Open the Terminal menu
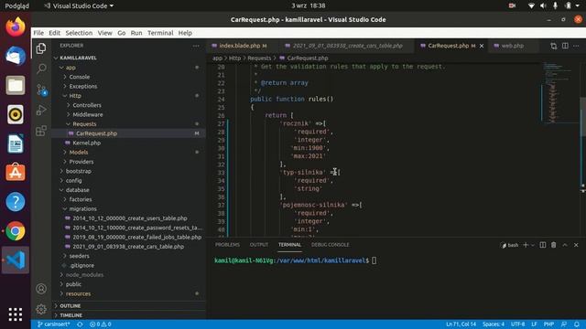 pos(160,33)
